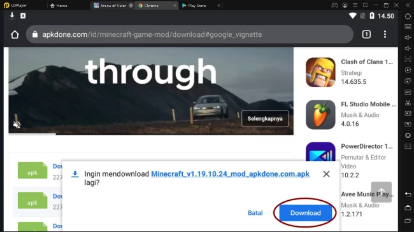Click the lock icon in the address bar
This screenshot has height=232, width=414.
[x=35, y=34]
